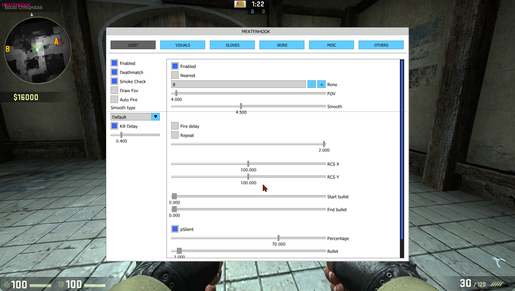Adjust the Bullet slider below Percentage
515x291 pixels.
click(248, 251)
